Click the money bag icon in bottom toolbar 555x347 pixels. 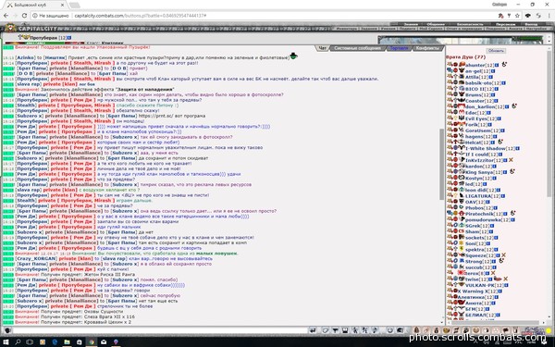coord(436,330)
